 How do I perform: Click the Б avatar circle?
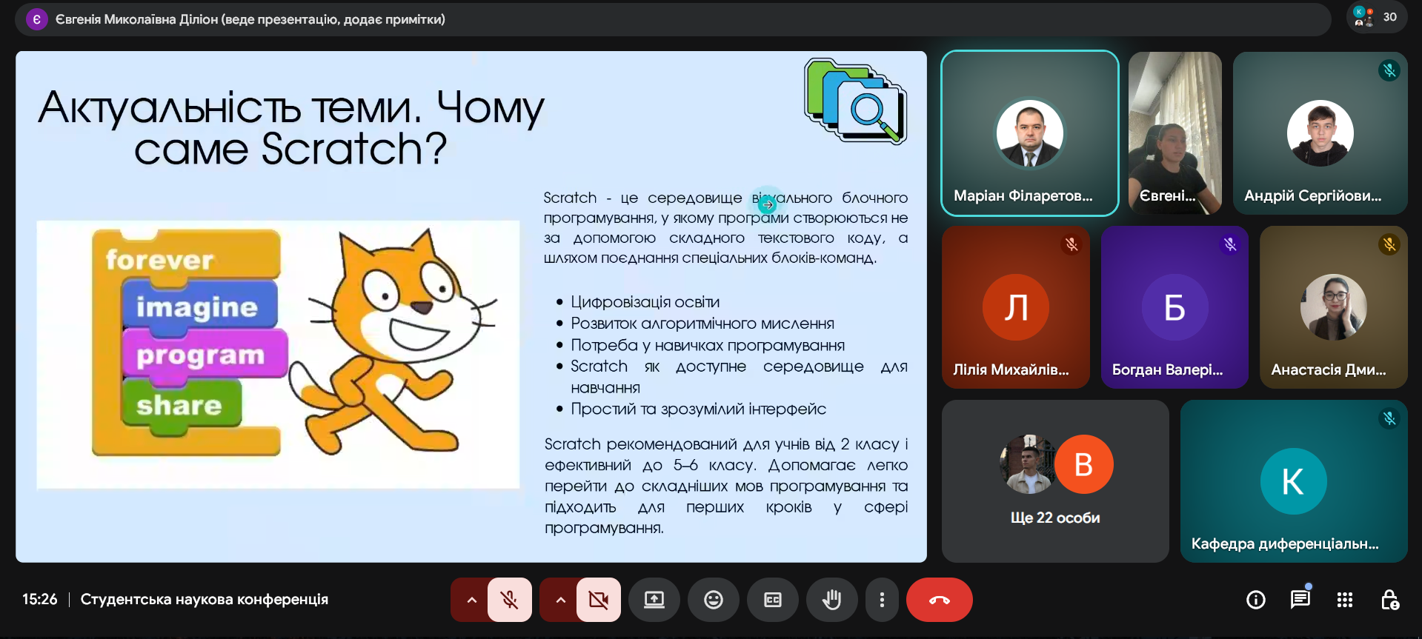click(1175, 307)
